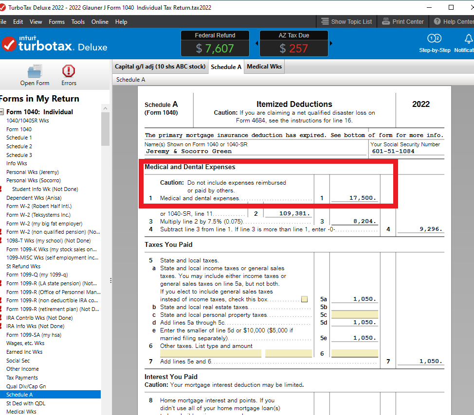The height and width of the screenshot is (415, 474).
Task: Select Social Sec in forms list
Action: pos(18,361)
